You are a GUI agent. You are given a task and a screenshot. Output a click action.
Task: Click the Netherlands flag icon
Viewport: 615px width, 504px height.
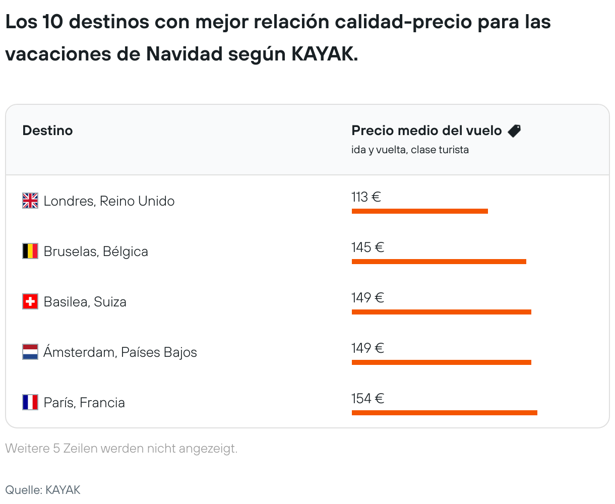tap(30, 352)
